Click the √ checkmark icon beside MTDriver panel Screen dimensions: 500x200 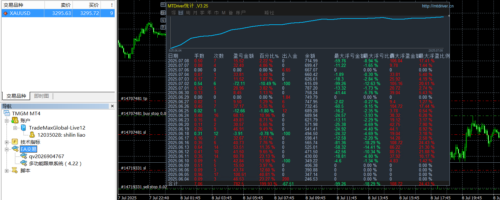163,20
